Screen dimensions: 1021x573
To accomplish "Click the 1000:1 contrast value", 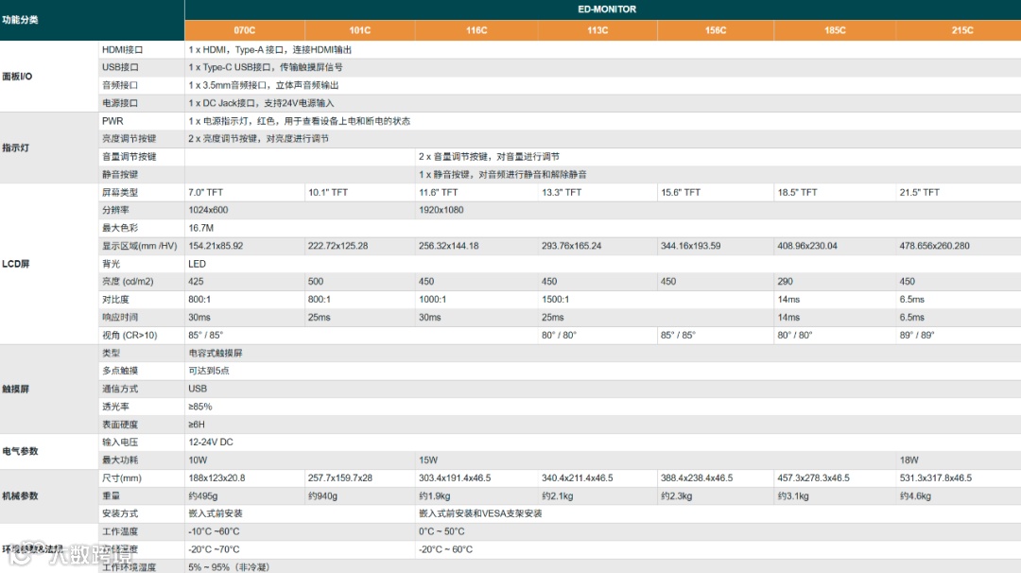I will pos(432,300).
